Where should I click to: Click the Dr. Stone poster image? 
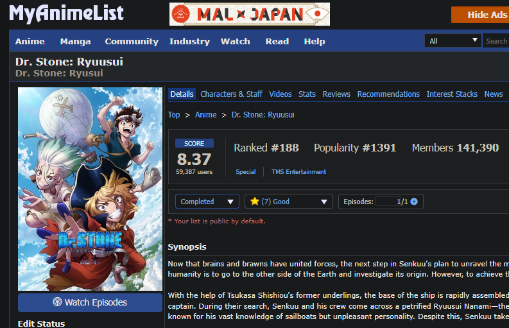tap(91, 189)
